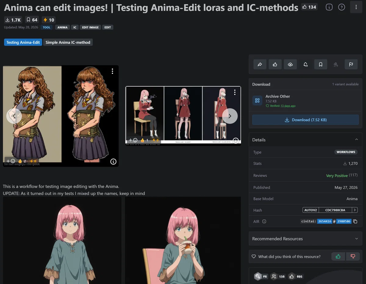Click the info circle icon beside title
Viewport: 366px width, 284px height.
pyautogui.click(x=329, y=7)
